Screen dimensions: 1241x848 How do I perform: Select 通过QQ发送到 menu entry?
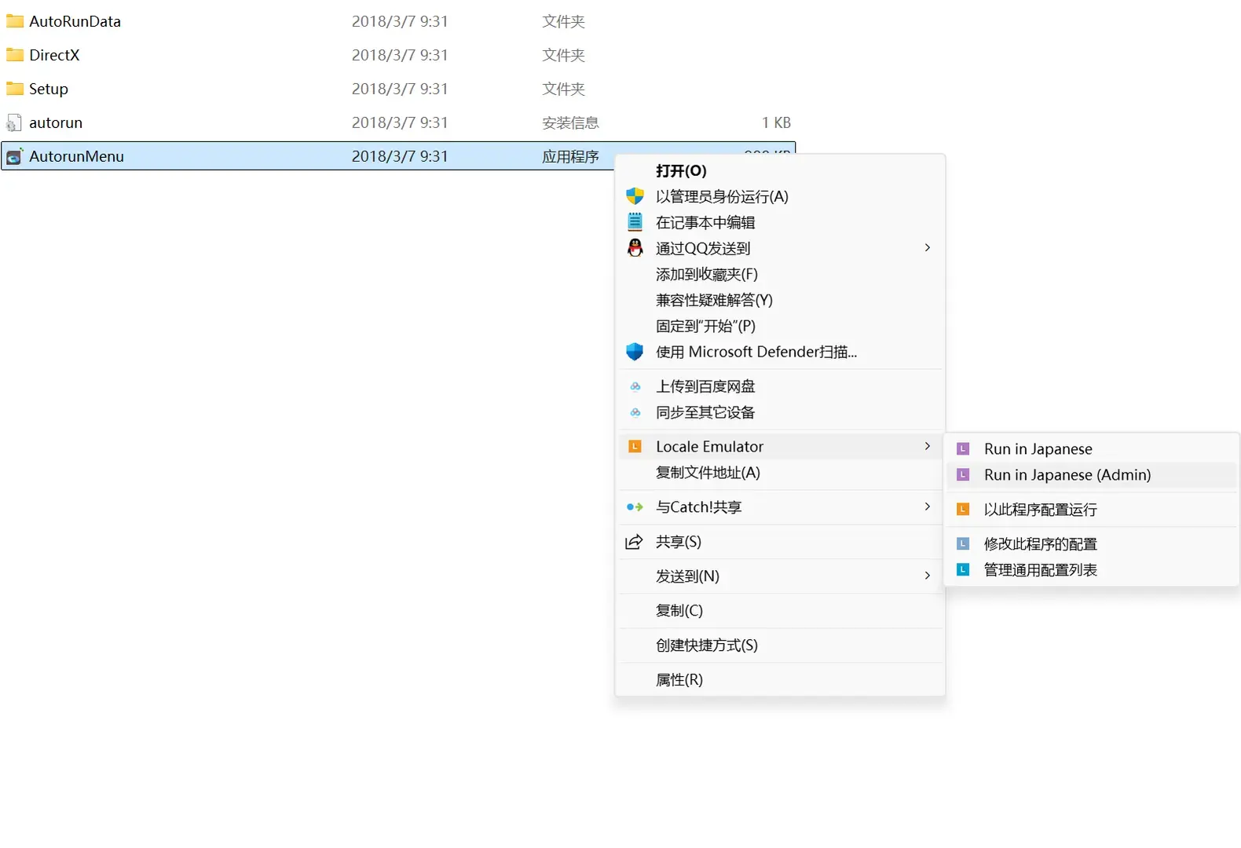point(780,248)
